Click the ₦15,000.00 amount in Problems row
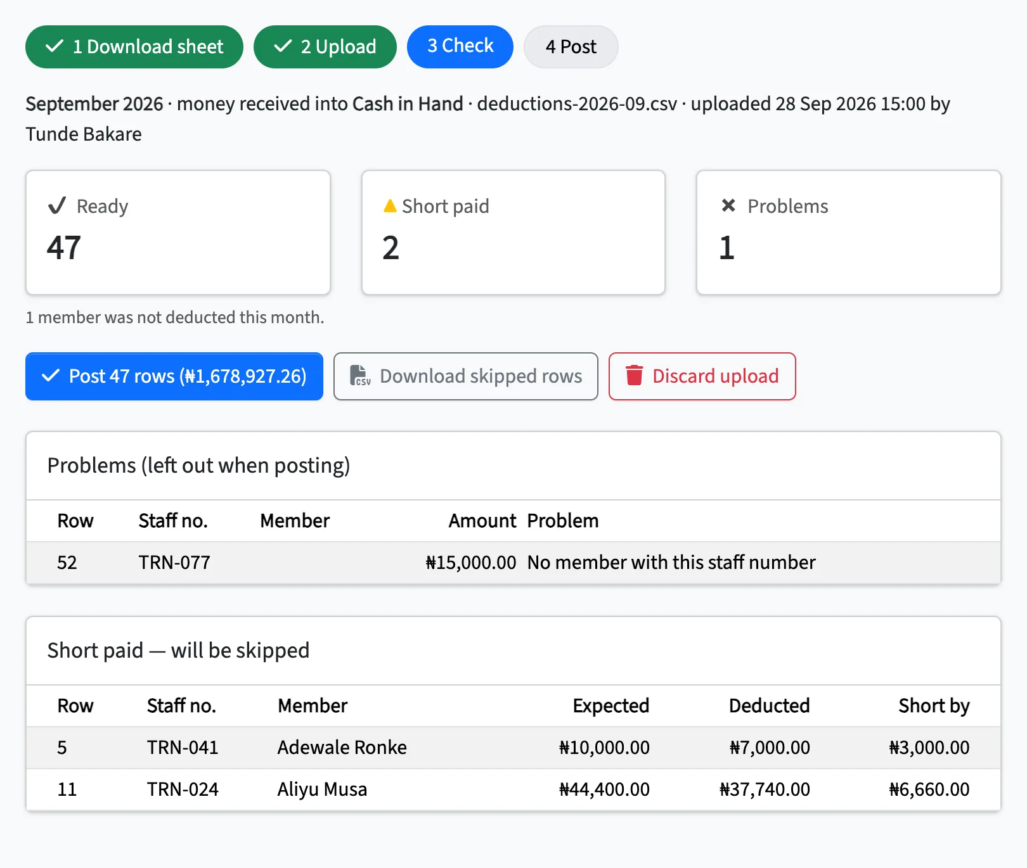 point(470,563)
